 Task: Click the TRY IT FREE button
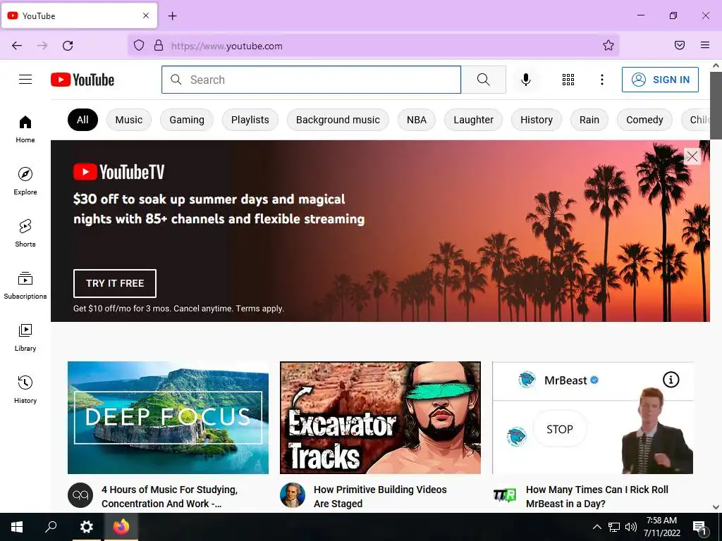click(115, 283)
